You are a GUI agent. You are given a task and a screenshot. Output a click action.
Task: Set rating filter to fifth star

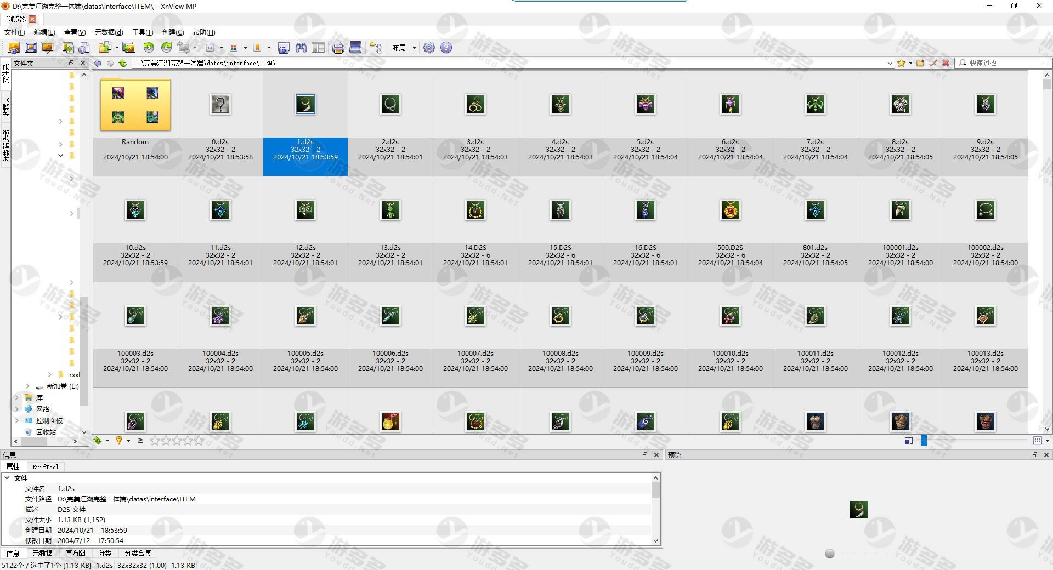pos(199,440)
